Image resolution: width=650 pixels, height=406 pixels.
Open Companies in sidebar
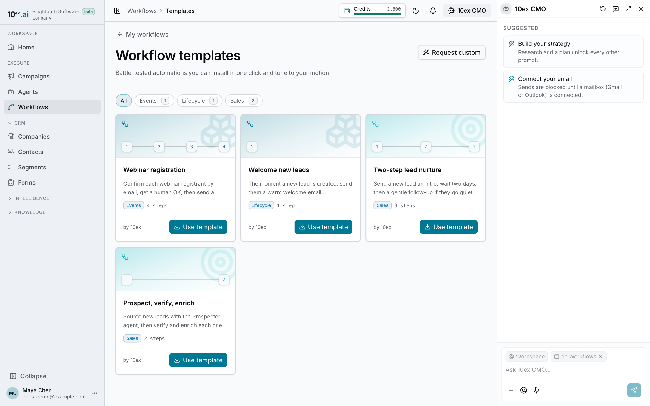point(52,137)
